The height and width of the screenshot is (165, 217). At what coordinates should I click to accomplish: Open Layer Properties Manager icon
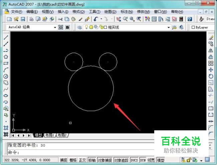[x=79, y=27]
